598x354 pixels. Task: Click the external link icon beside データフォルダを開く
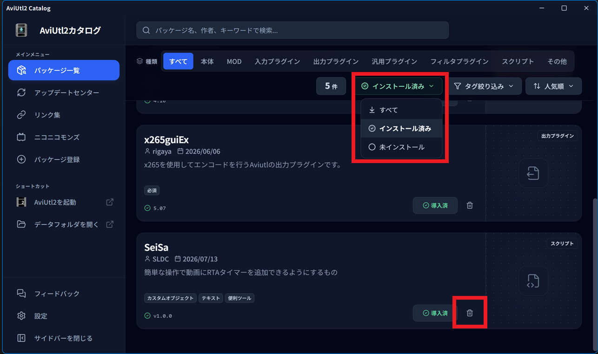pyautogui.click(x=110, y=224)
